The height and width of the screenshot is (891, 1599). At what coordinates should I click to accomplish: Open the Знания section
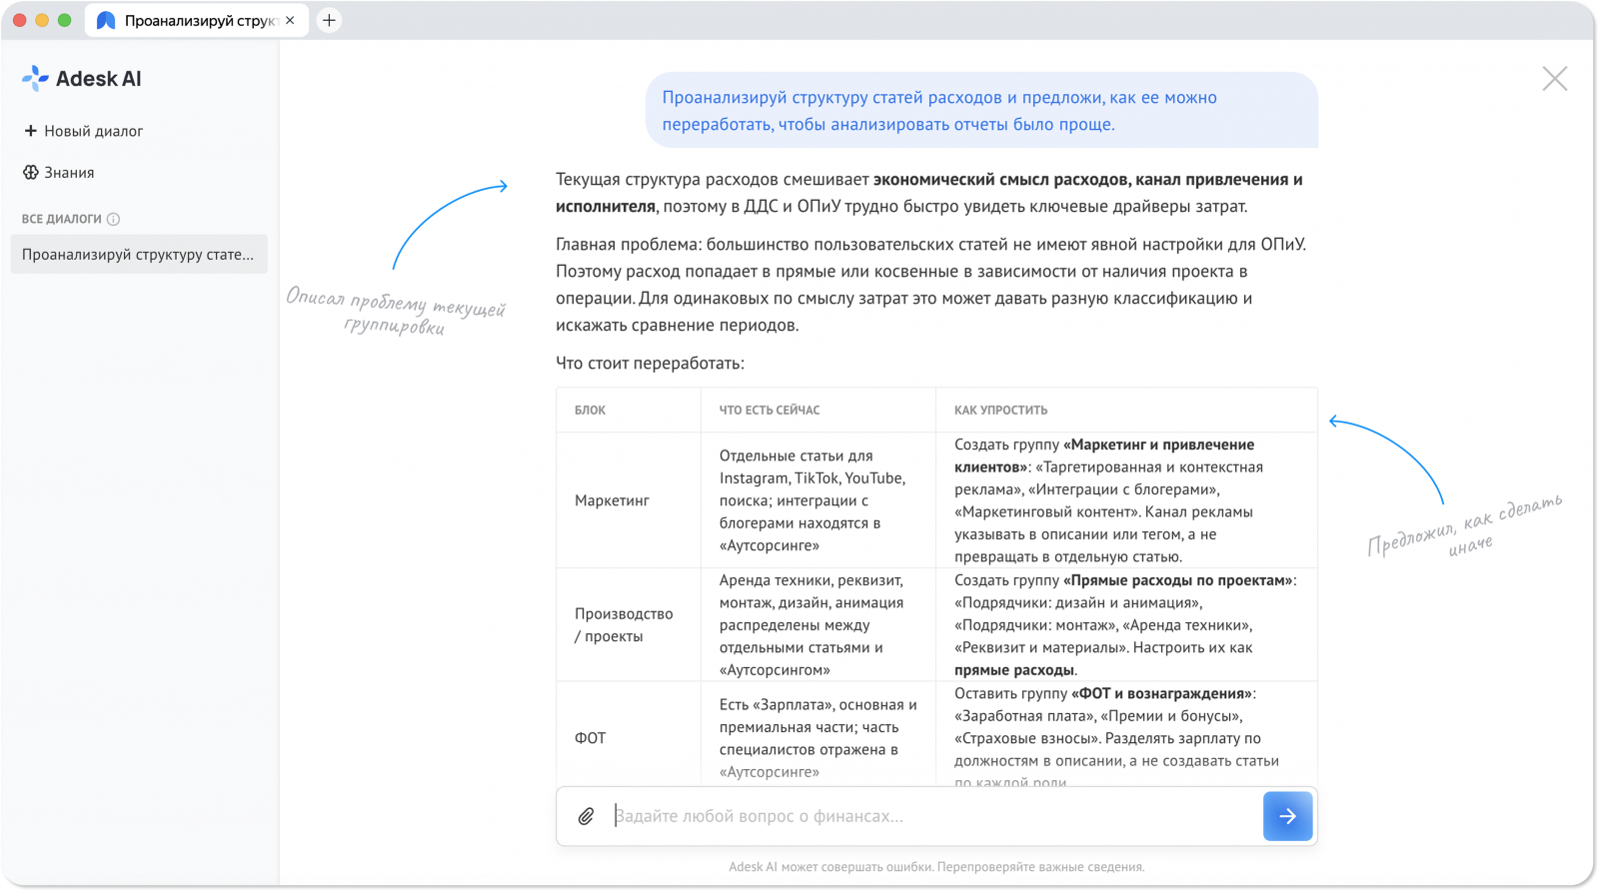click(59, 173)
